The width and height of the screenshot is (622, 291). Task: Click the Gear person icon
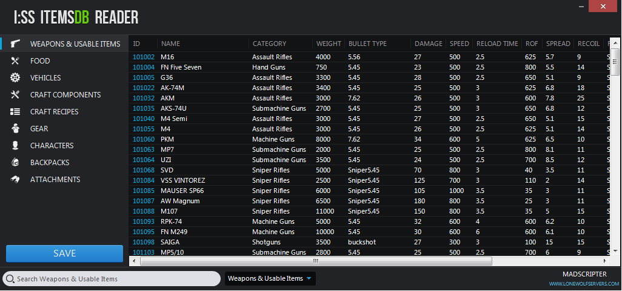[x=15, y=129]
